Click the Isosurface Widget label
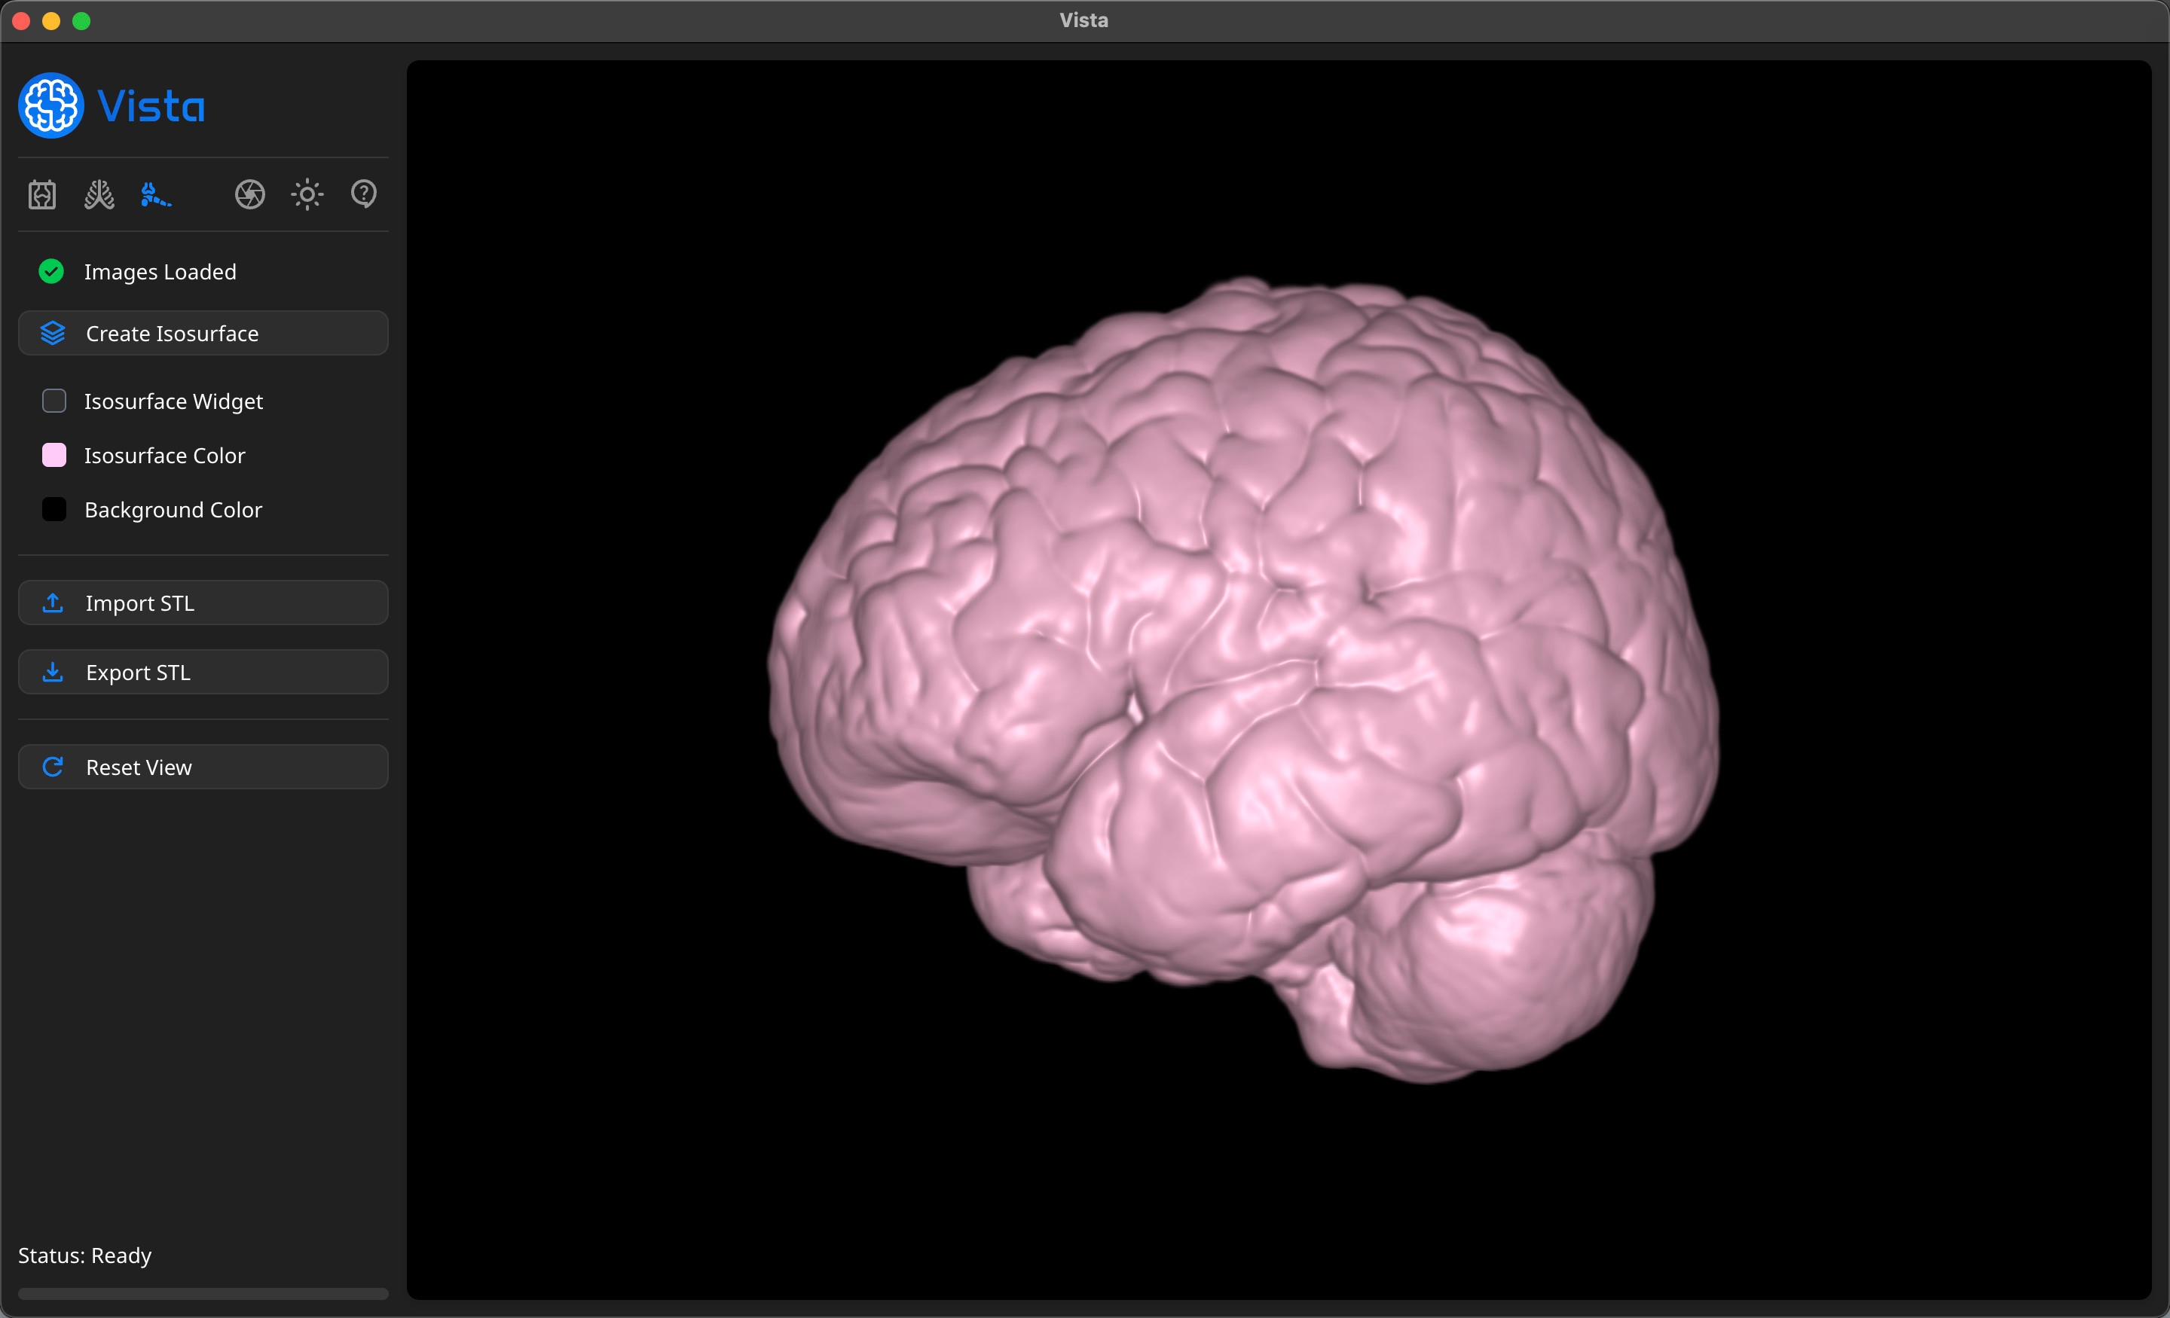Viewport: 2170px width, 1318px height. (173, 401)
